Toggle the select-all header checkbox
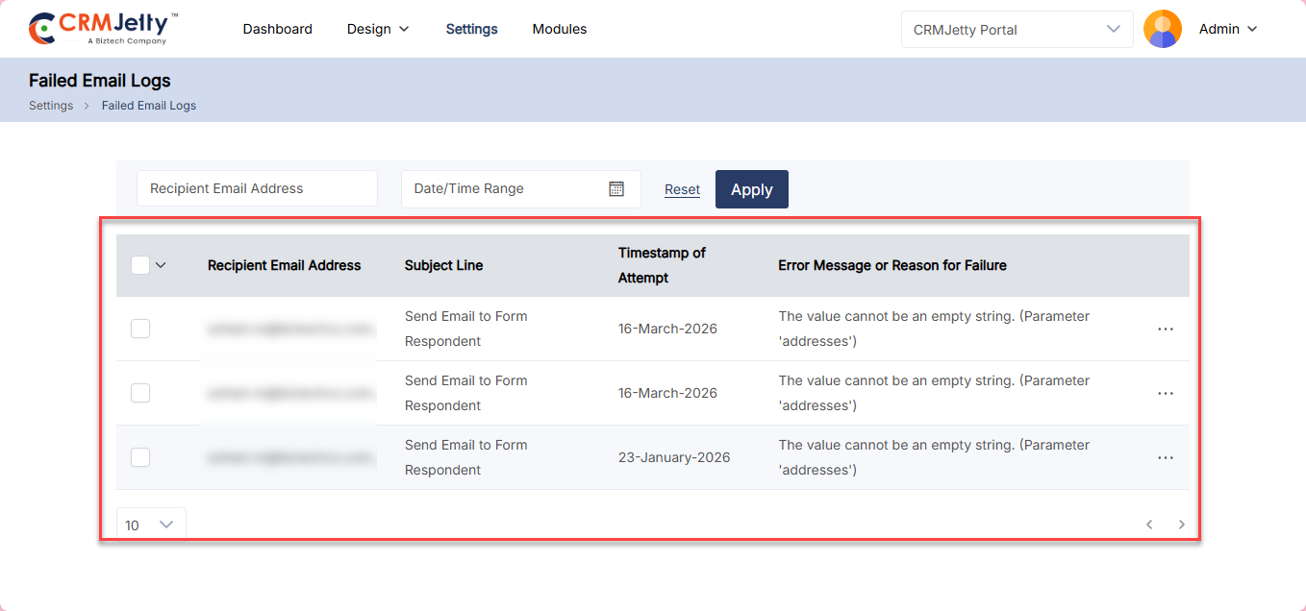Viewport: 1306px width, 611px height. point(140,265)
